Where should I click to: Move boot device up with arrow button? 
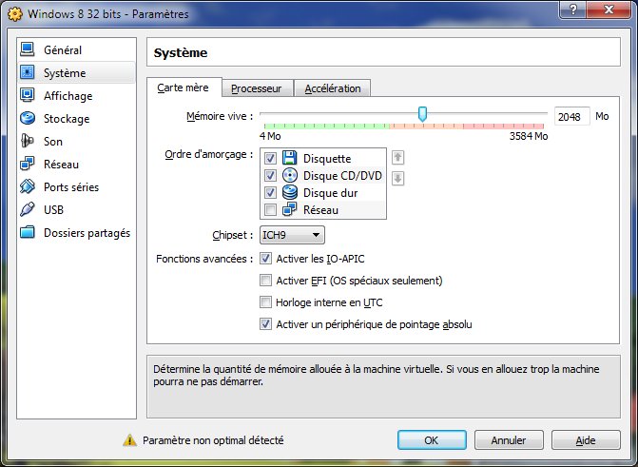pyautogui.click(x=398, y=157)
